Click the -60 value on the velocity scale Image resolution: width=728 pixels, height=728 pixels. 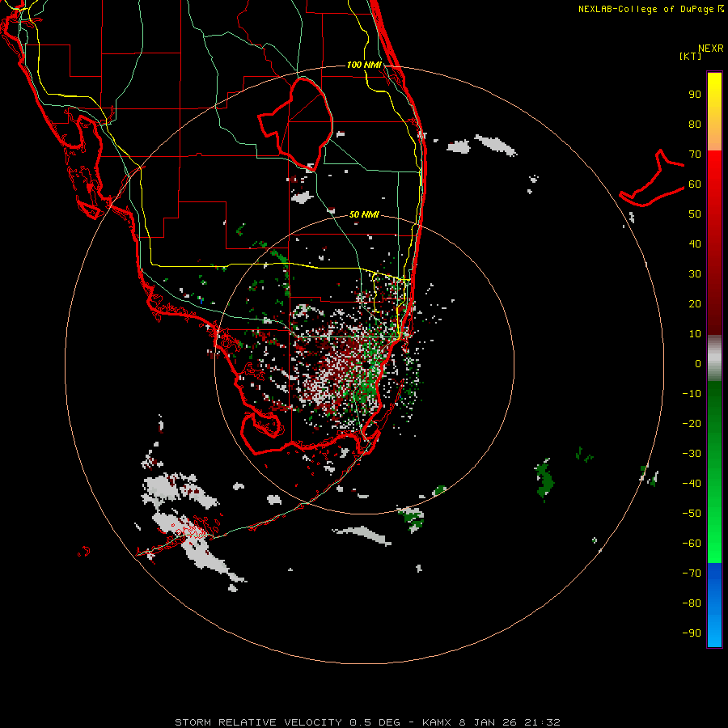click(692, 544)
